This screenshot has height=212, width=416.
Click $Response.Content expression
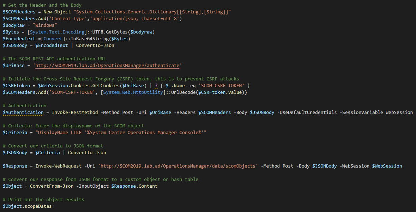pyautogui.click(x=134, y=186)
